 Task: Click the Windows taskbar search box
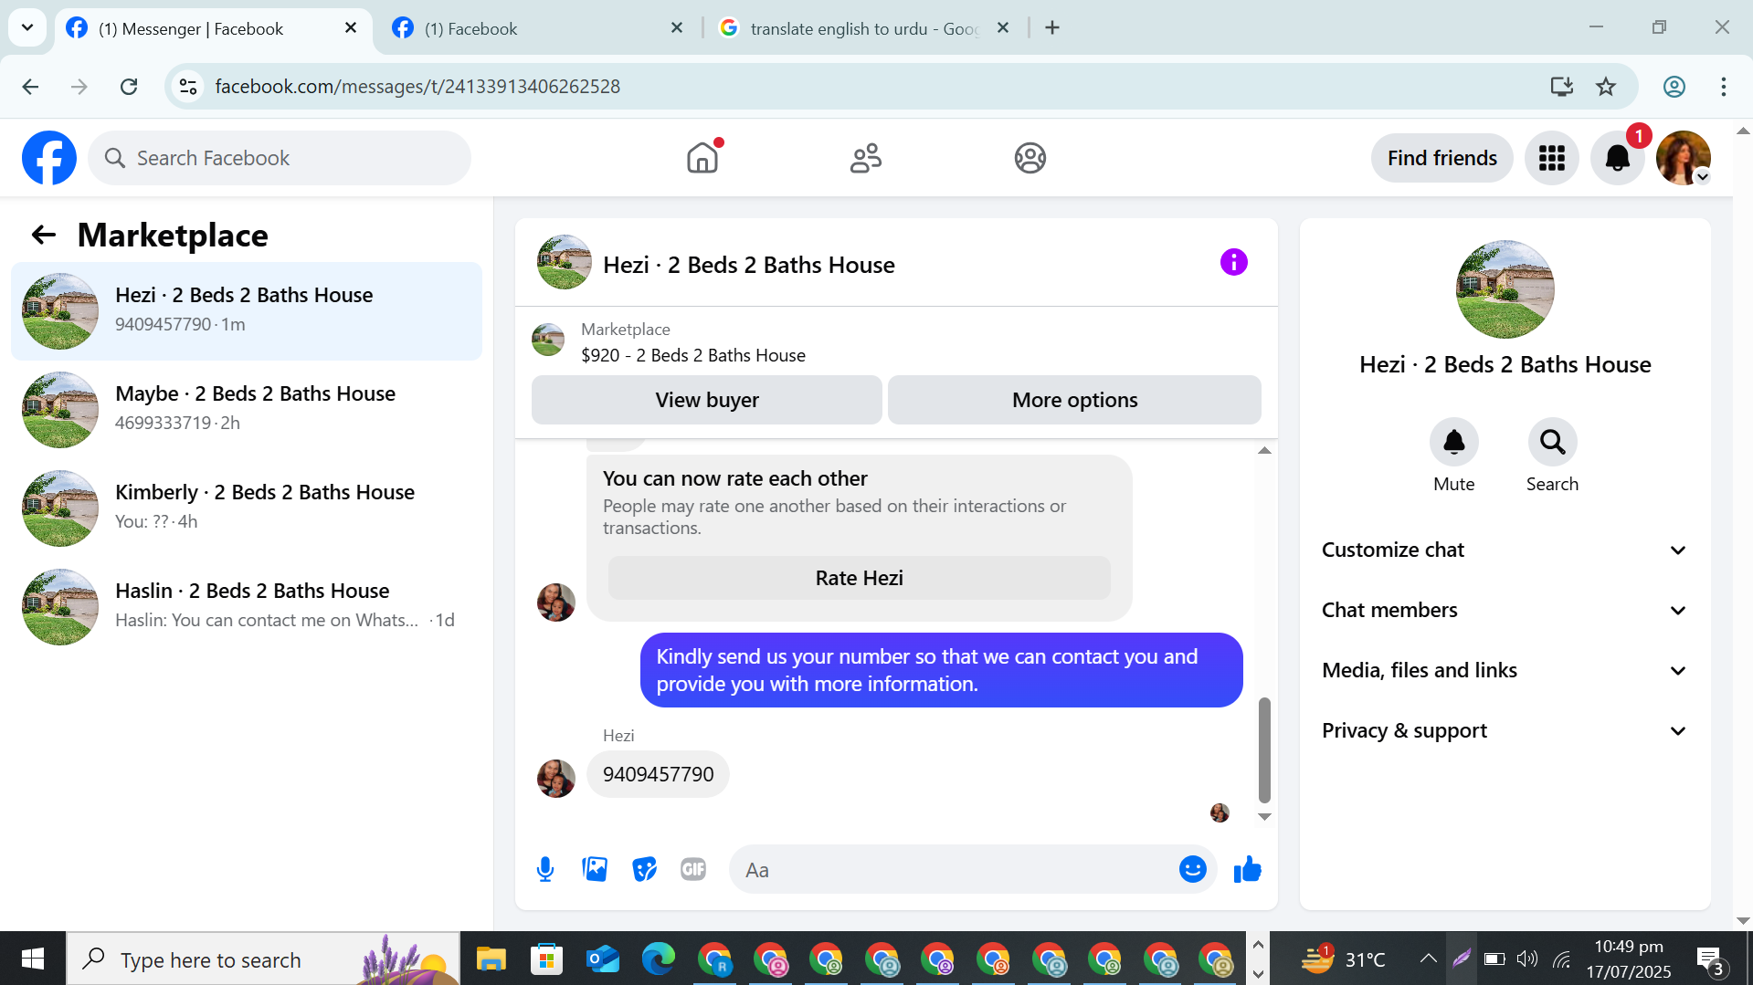click(263, 959)
